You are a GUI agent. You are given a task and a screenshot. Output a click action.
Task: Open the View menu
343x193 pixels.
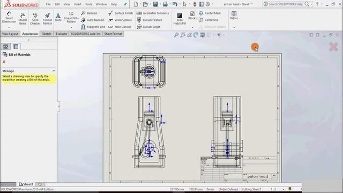point(66,4)
